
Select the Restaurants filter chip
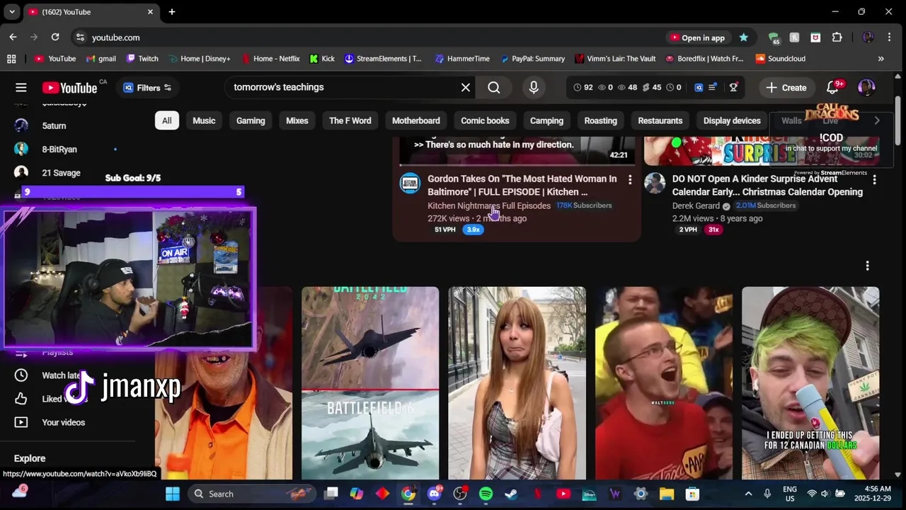(660, 120)
